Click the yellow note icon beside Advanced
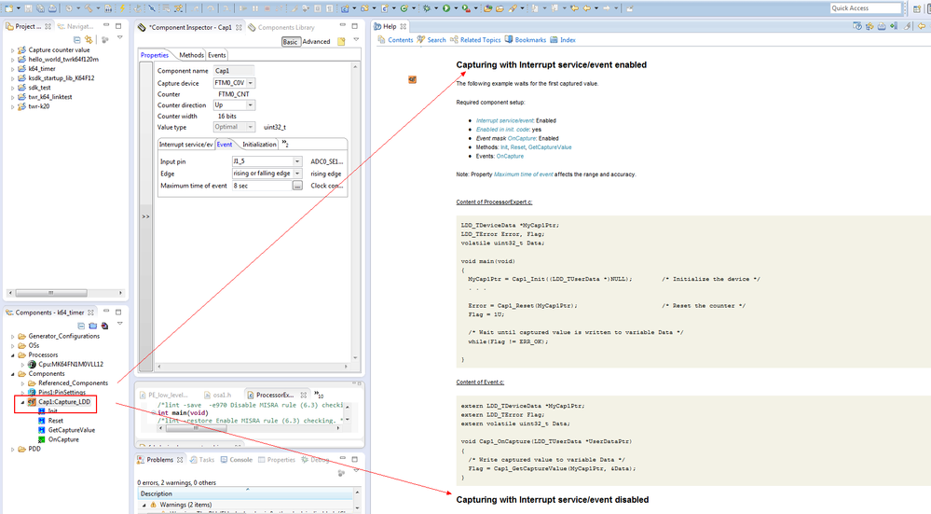This screenshot has height=514, width=931. pos(341,42)
